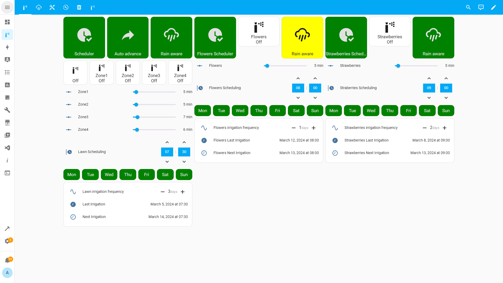Image resolution: width=503 pixels, height=283 pixels.
Task: Switch to the rain cloud dashboard tab
Action: point(39,7)
